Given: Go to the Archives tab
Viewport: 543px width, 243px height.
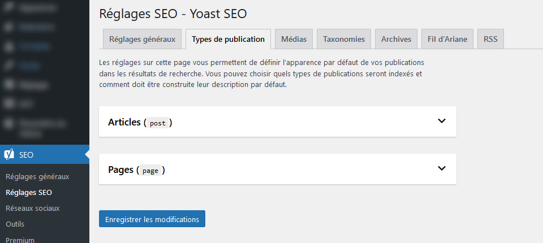Looking at the screenshot, I should pos(396,40).
